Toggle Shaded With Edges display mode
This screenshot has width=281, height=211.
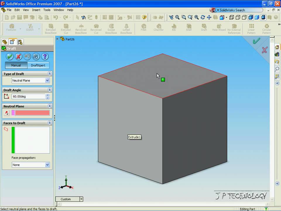[x=251, y=17]
